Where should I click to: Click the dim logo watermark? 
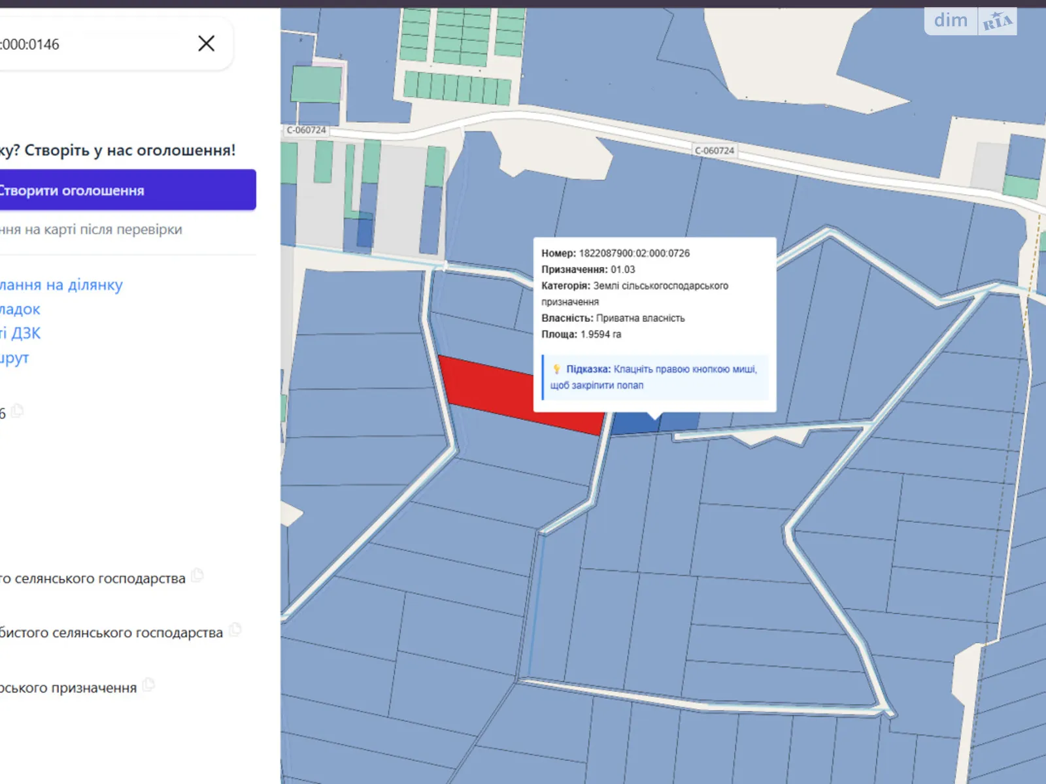[x=951, y=21]
